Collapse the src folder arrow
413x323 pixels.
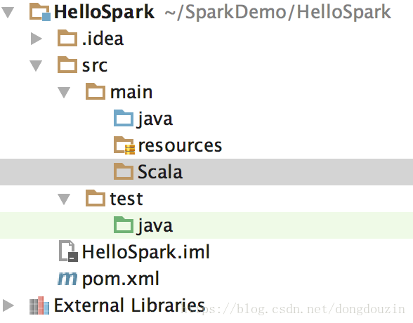tap(36, 66)
